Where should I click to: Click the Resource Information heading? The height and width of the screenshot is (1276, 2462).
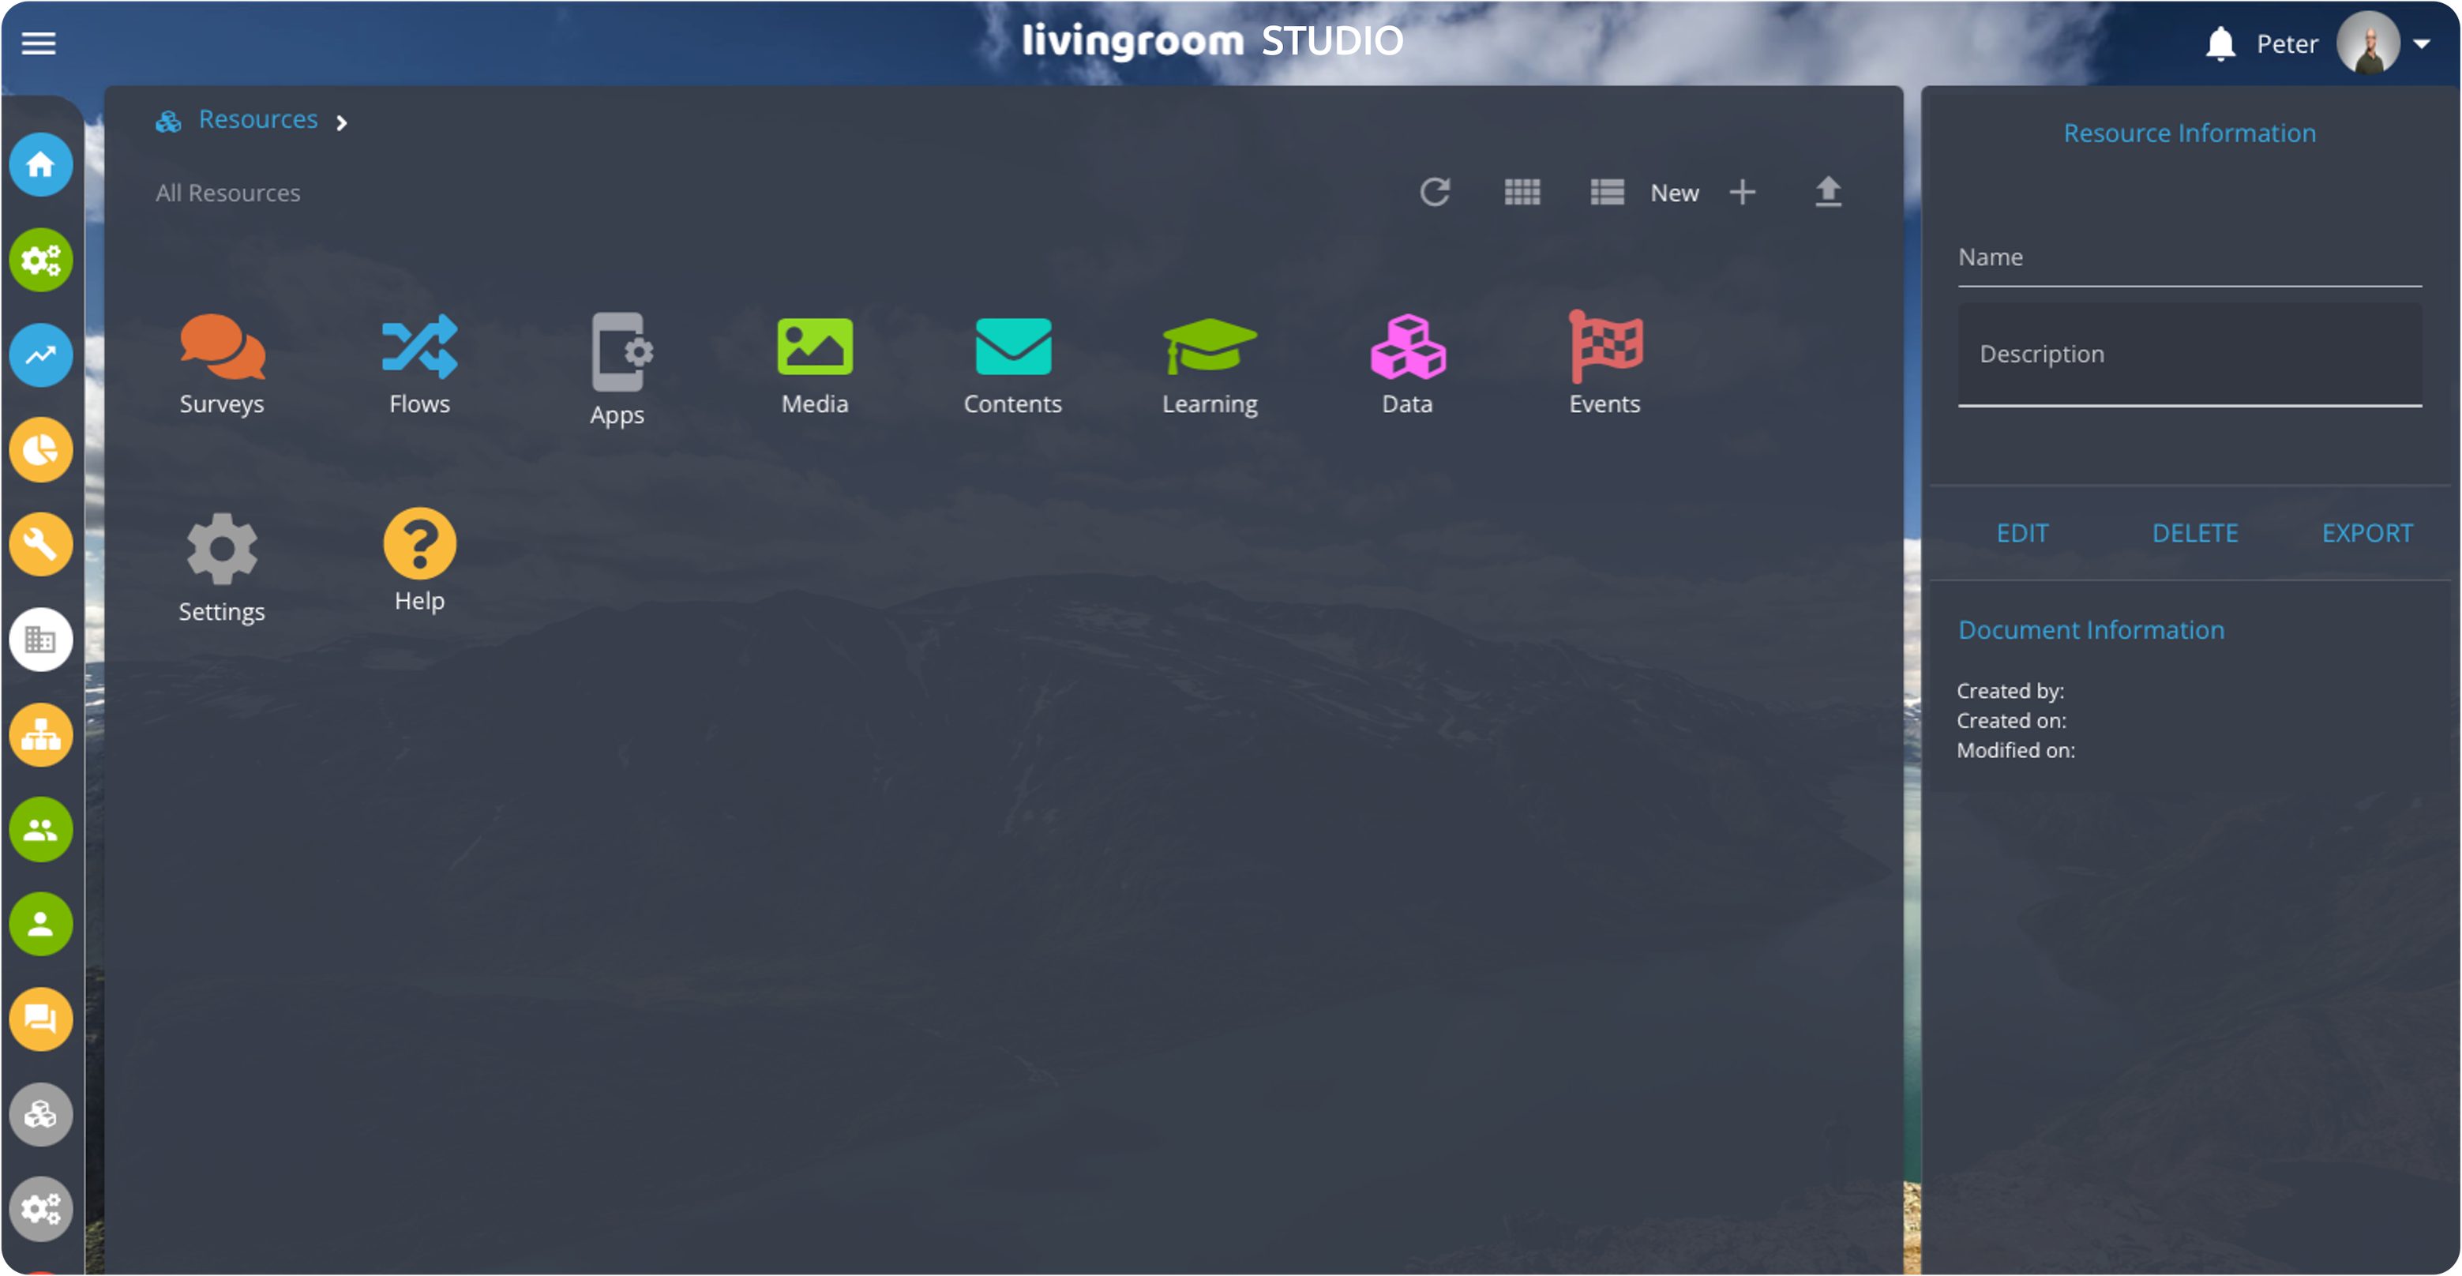(2190, 133)
